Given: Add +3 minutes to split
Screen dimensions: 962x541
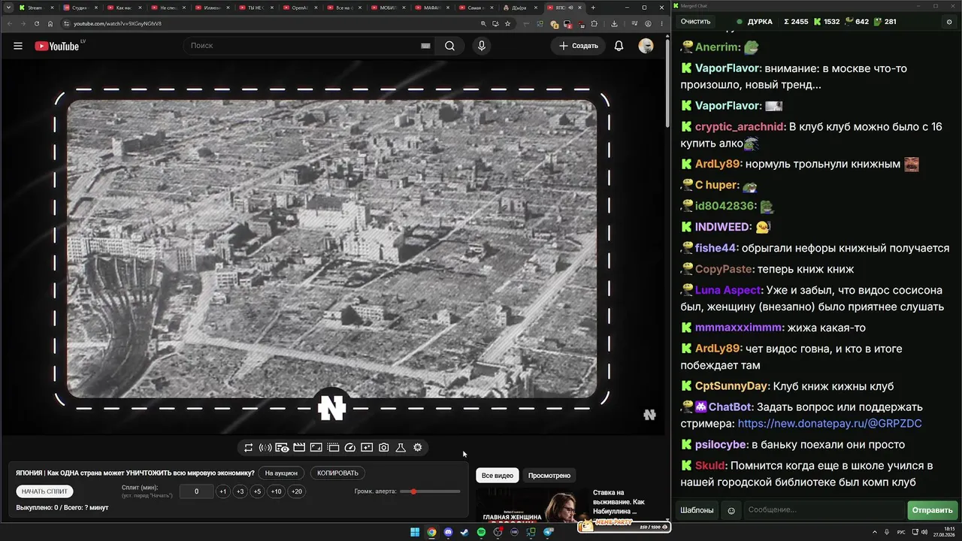Looking at the screenshot, I should coord(240,491).
